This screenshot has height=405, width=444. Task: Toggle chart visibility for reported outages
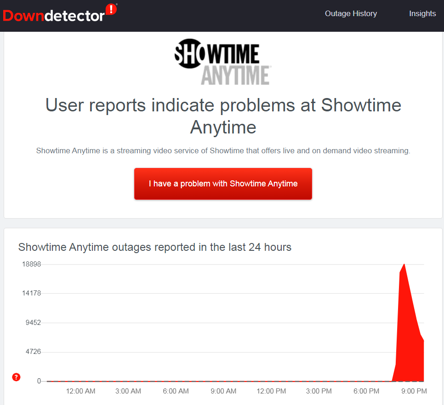230,322
